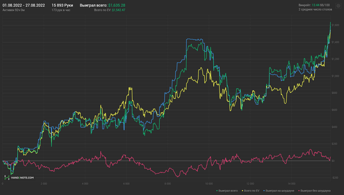
Task: Toggle 'Выиграл на шоудауне' legend entry
Action: 279,191
